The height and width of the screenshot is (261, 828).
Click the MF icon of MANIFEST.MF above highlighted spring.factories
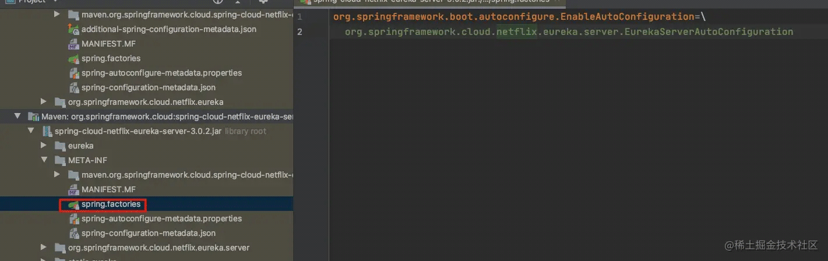73,189
